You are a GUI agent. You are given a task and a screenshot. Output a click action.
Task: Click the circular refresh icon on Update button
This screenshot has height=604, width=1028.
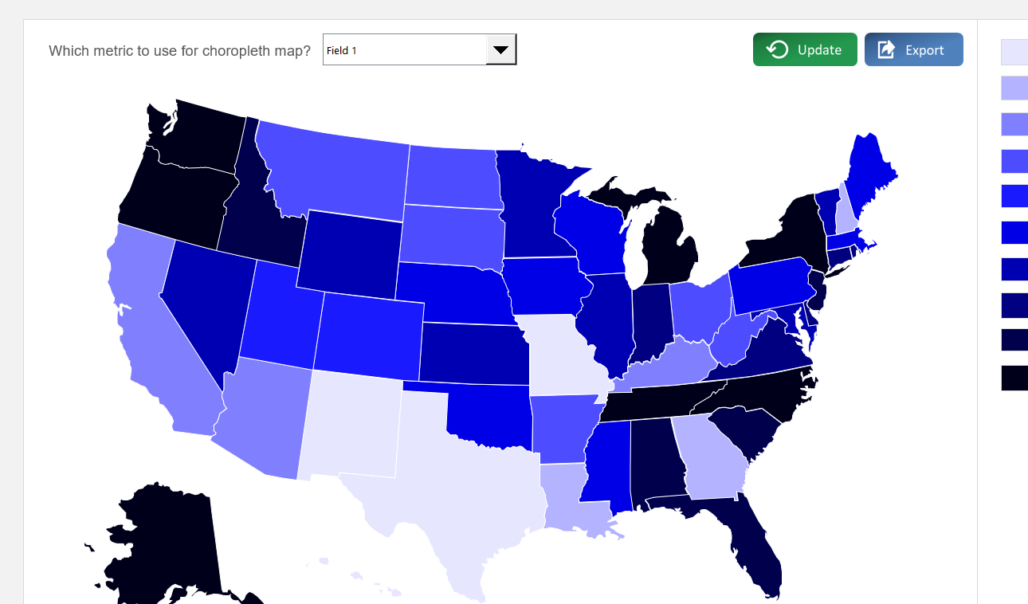coord(776,49)
